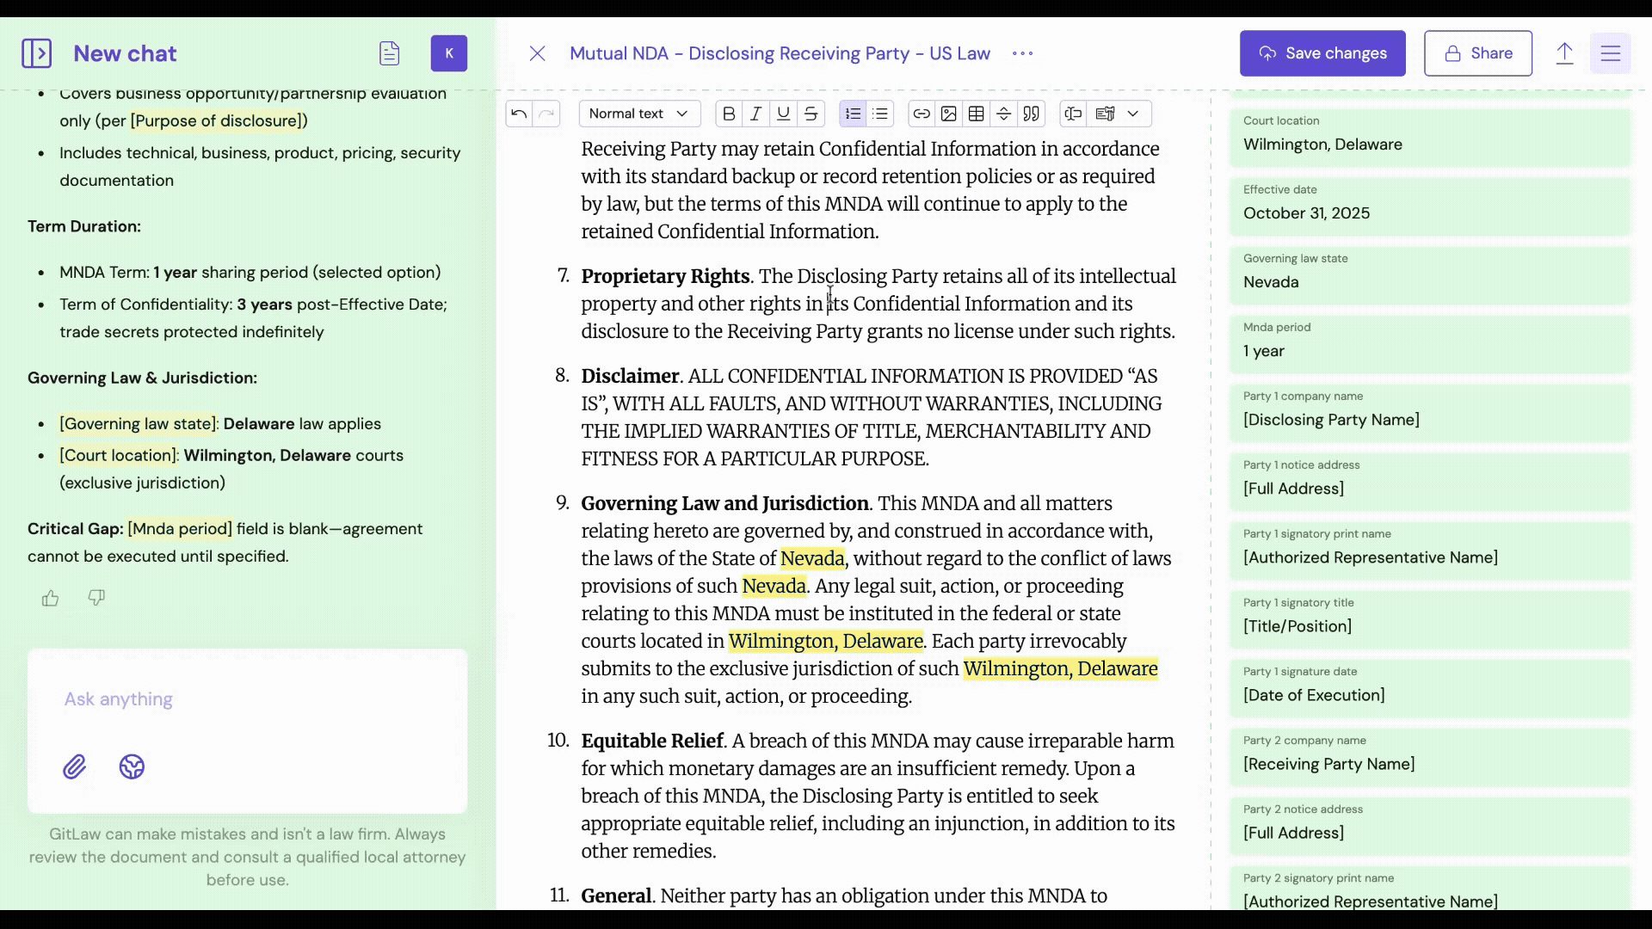This screenshot has height=929, width=1652.
Task: Insert a horizontal divider
Action: pyautogui.click(x=1004, y=114)
